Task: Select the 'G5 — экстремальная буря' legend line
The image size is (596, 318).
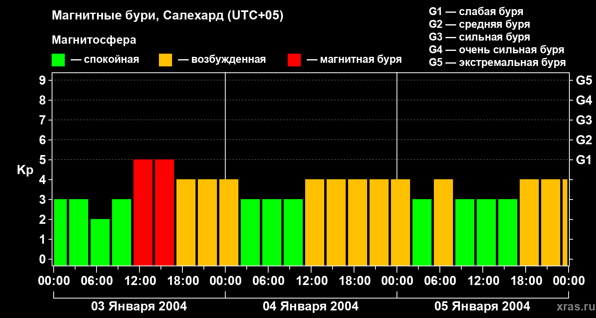Action: 497,62
